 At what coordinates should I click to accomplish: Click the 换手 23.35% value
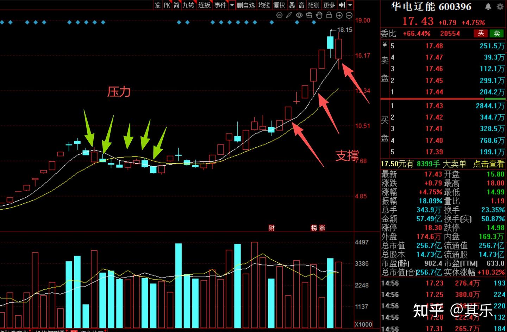pos(493,210)
